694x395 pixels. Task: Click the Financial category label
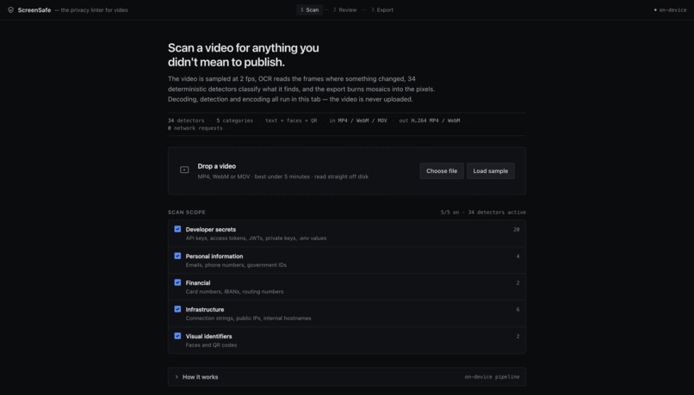[x=198, y=282]
